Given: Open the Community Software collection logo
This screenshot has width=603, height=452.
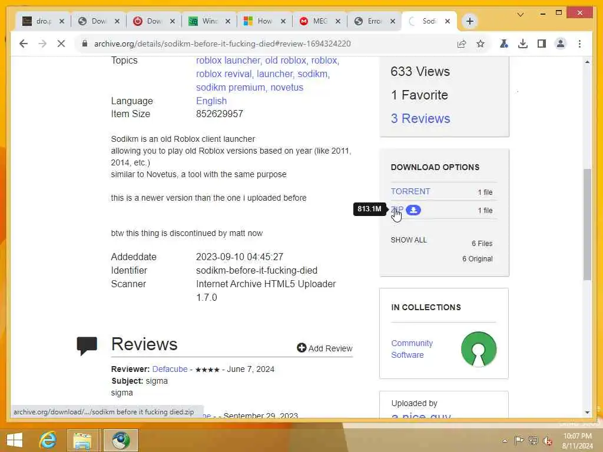Looking at the screenshot, I should (478, 349).
